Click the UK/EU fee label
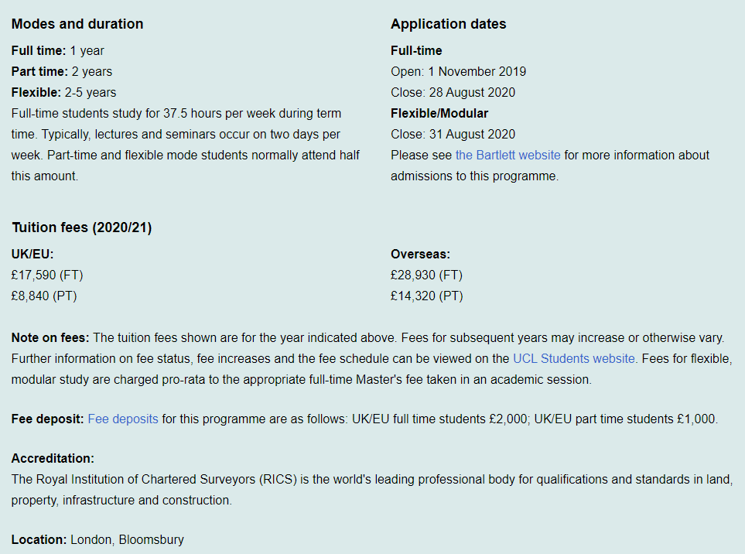 point(32,255)
